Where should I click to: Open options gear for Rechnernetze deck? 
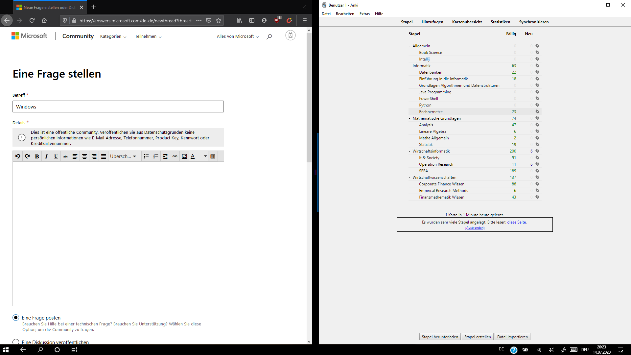(537, 112)
